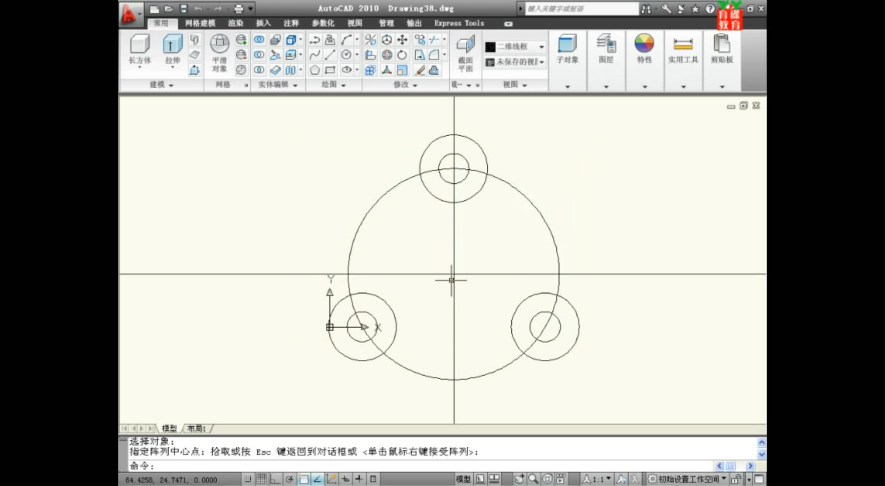Open the 图层 layers panel button
Image resolution: width=885 pixels, height=486 pixels.
606,61
